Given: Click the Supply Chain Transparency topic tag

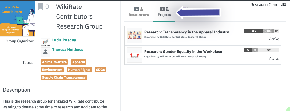Looking at the screenshot, I should [64, 78].
